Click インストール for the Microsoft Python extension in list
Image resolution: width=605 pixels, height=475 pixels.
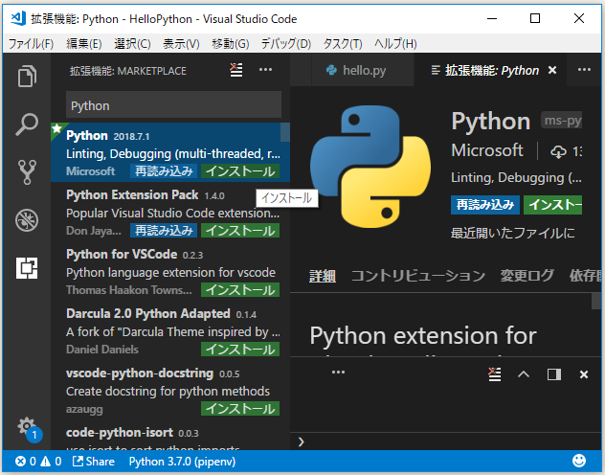[x=240, y=171]
